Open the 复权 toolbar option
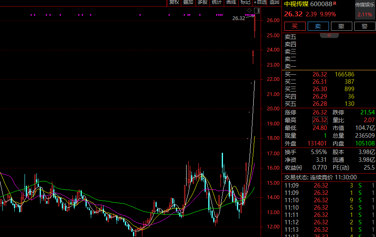This screenshot has width=376, height=237. [174, 2]
